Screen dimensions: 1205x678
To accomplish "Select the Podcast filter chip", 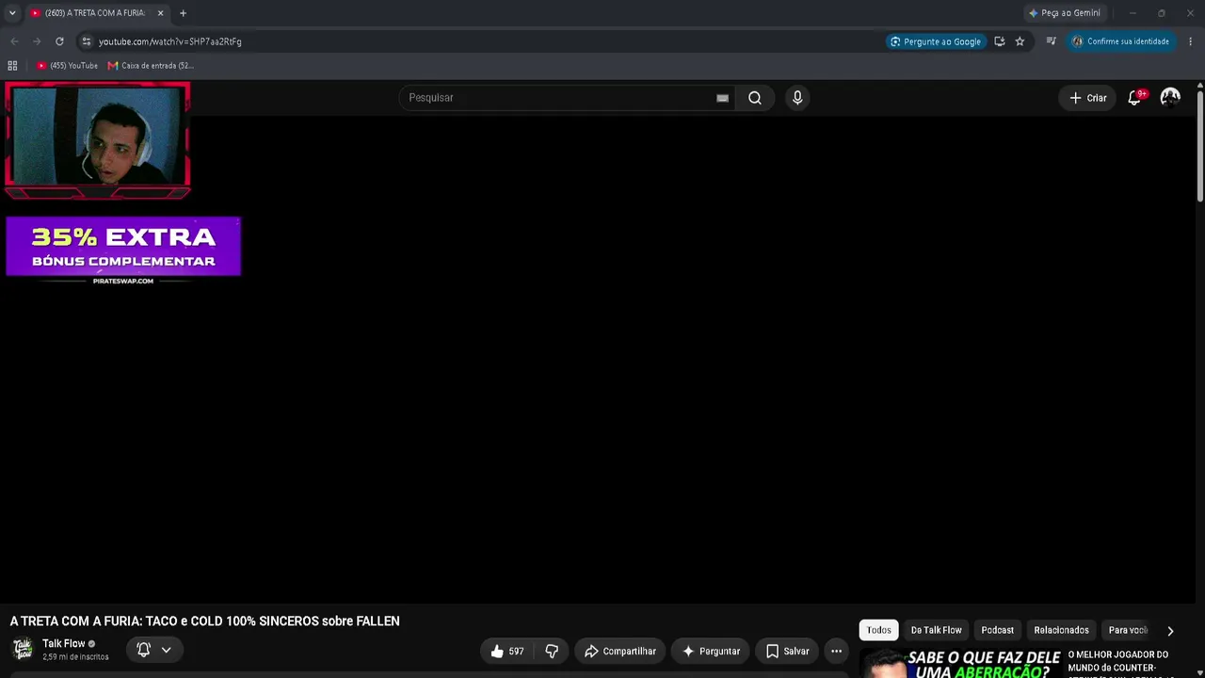I will click(998, 630).
